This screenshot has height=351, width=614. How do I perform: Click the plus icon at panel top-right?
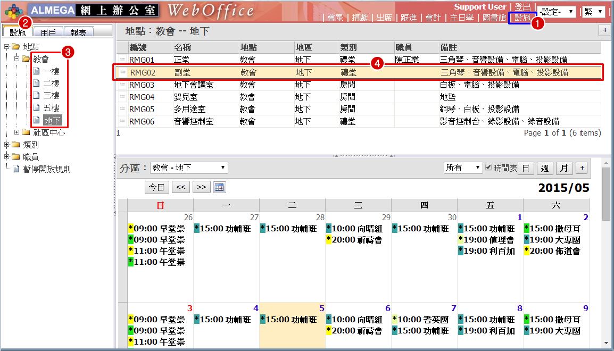click(x=604, y=30)
